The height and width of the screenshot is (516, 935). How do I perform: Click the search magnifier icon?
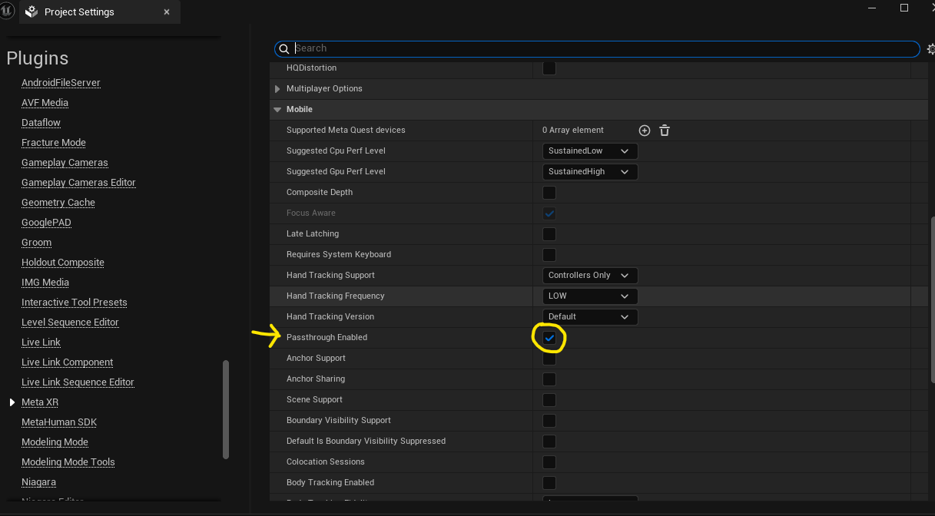tap(284, 48)
